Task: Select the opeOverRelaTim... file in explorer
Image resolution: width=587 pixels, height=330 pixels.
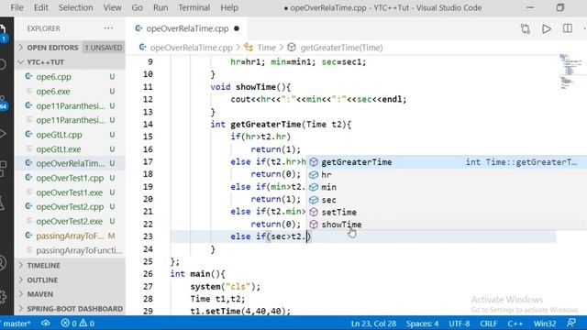Action: (x=70, y=163)
